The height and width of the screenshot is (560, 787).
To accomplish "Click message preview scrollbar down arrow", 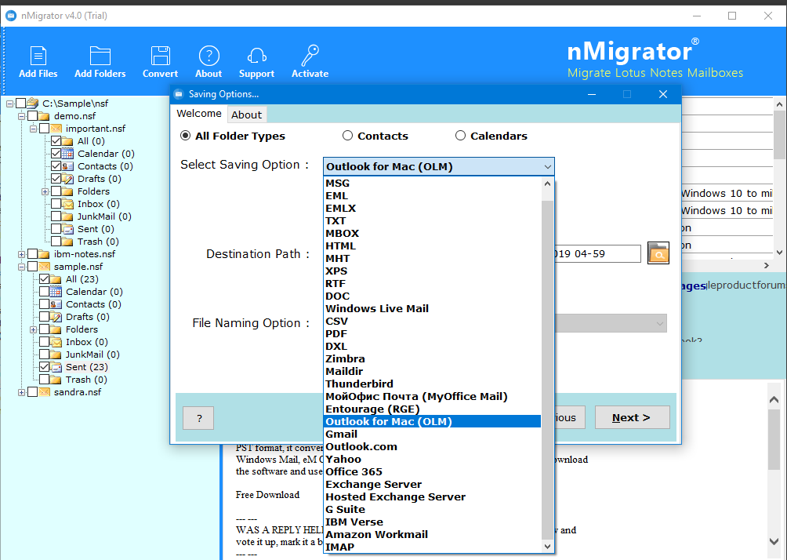I will coord(774,541).
